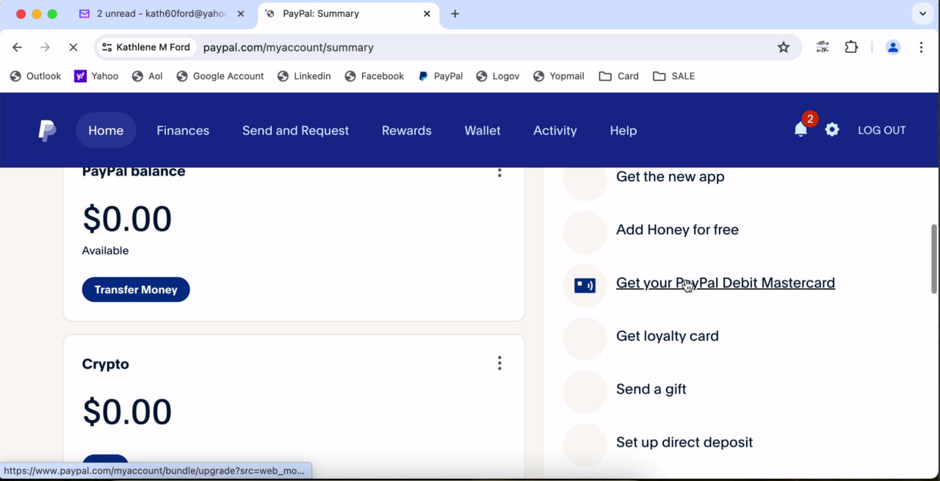View the Activity page

click(555, 131)
